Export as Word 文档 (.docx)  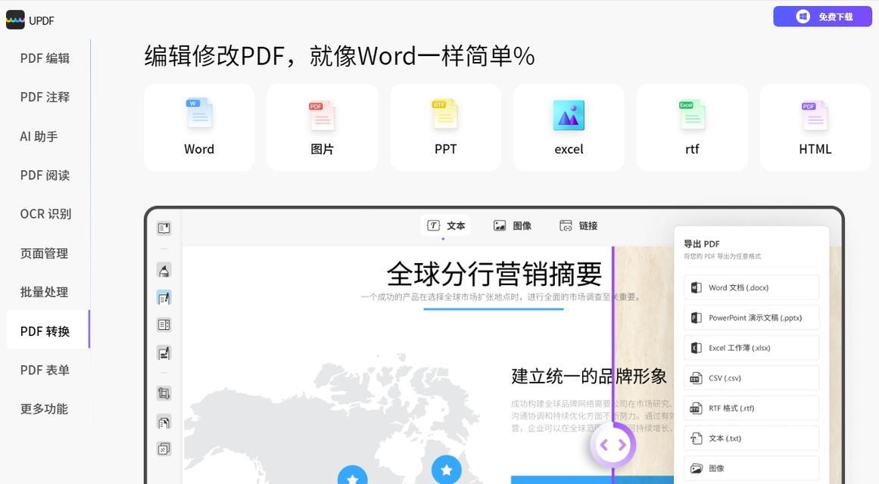point(751,287)
